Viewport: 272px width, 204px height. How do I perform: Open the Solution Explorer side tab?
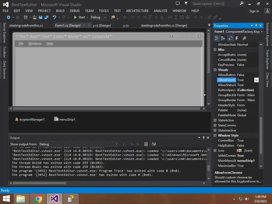[x=267, y=34]
